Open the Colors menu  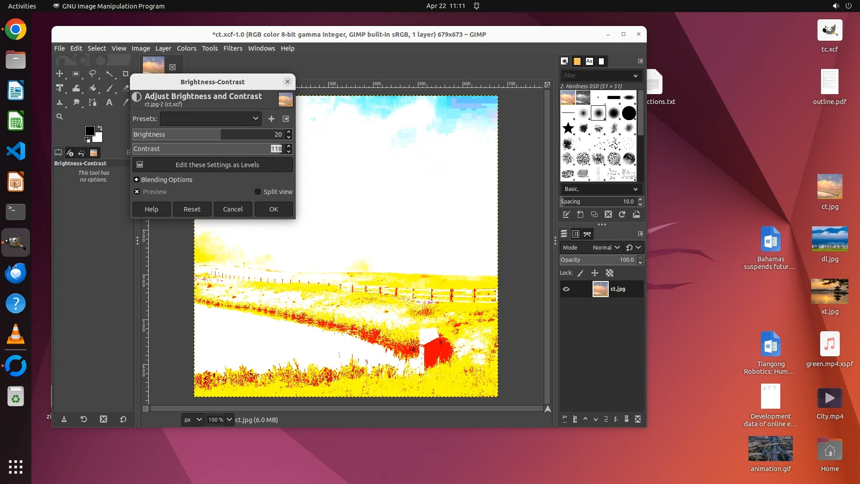pos(186,48)
